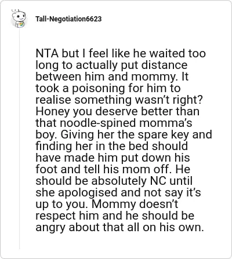Open the Snoo avatar of Tall-Negotiation6623
Viewport: 232px width, 259px height.
[19, 19]
